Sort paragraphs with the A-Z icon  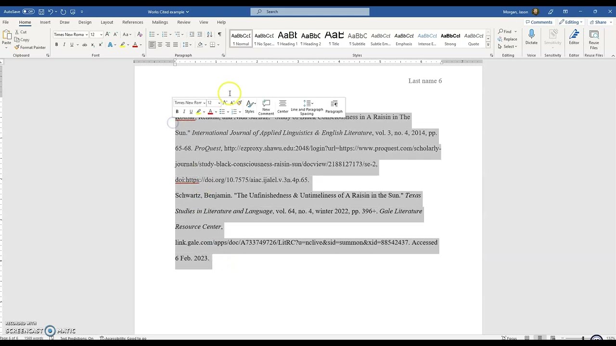click(x=209, y=35)
